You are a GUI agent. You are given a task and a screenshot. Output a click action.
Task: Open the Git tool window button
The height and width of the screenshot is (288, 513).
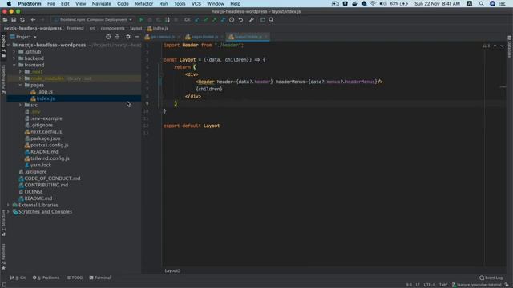pos(18,278)
